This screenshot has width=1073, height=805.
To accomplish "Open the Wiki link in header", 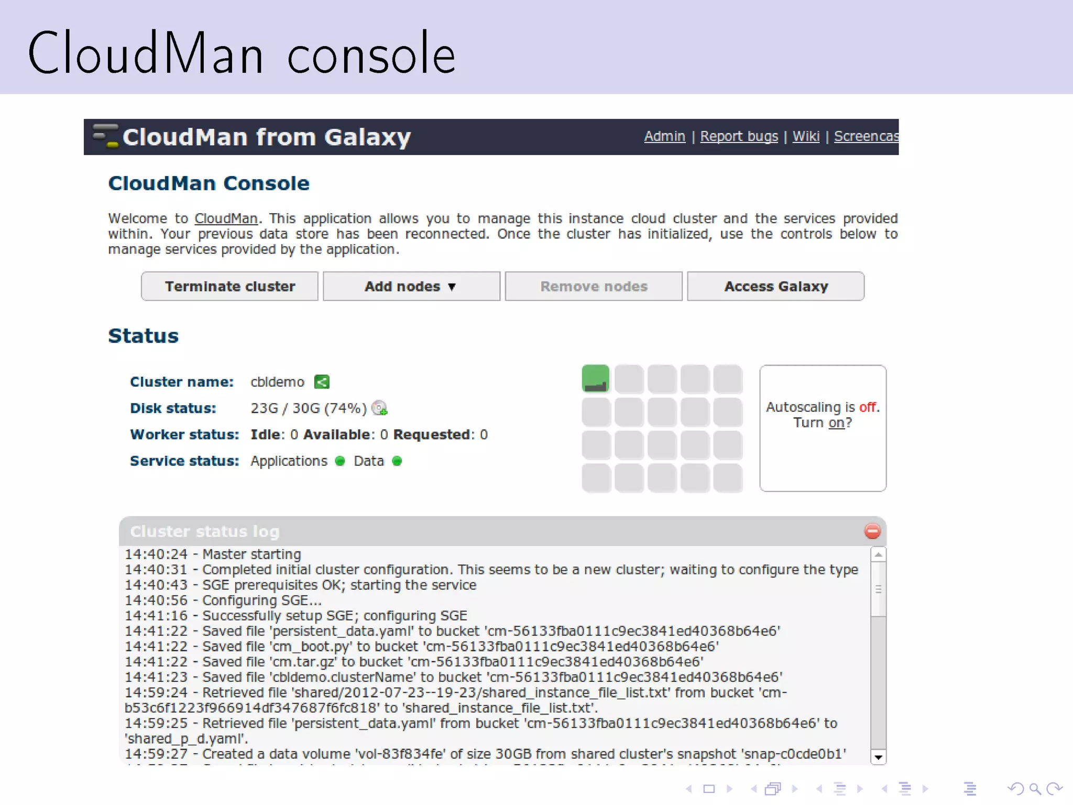I will [x=806, y=136].
